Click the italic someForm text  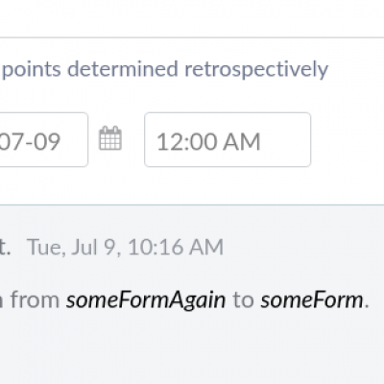point(312,300)
